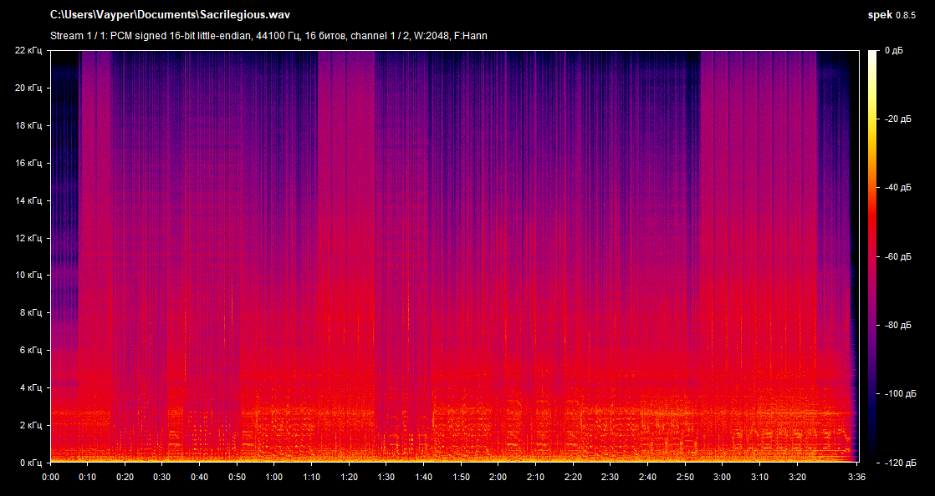Click the 2:50 time label

685,477
